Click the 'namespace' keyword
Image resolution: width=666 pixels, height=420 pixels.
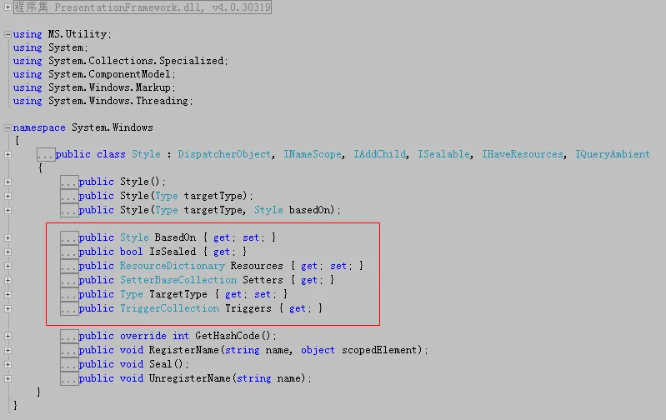(39, 127)
